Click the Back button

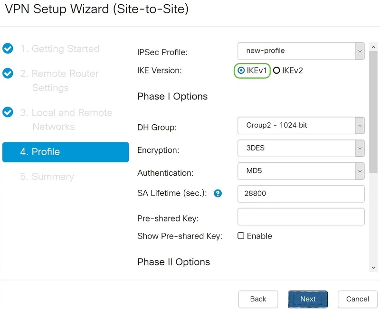pyautogui.click(x=258, y=299)
